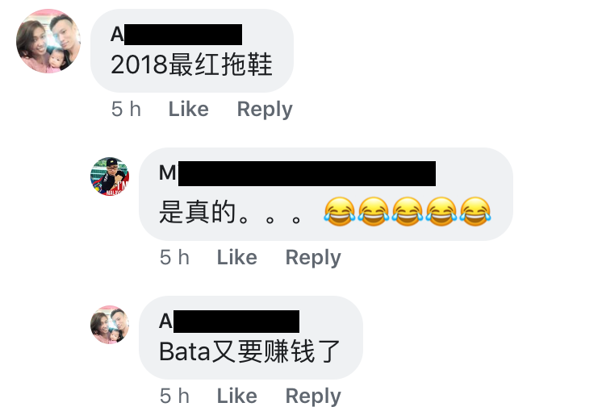Open the timestamp under the '是真的' reply
Image resolution: width=602 pixels, height=411 pixels.
pyautogui.click(x=174, y=257)
